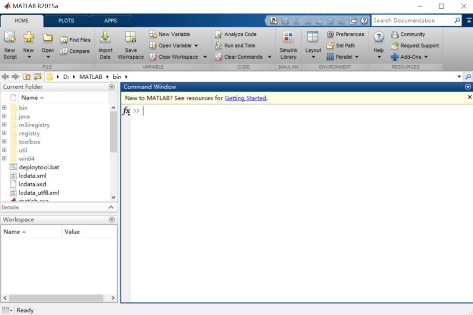Run Analyze Code
Viewport: 473px width, 315px height.
click(236, 35)
